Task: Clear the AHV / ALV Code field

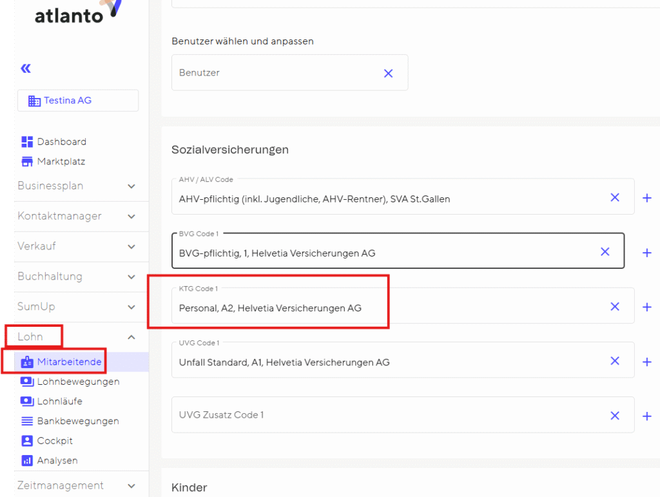Action: pyautogui.click(x=614, y=197)
